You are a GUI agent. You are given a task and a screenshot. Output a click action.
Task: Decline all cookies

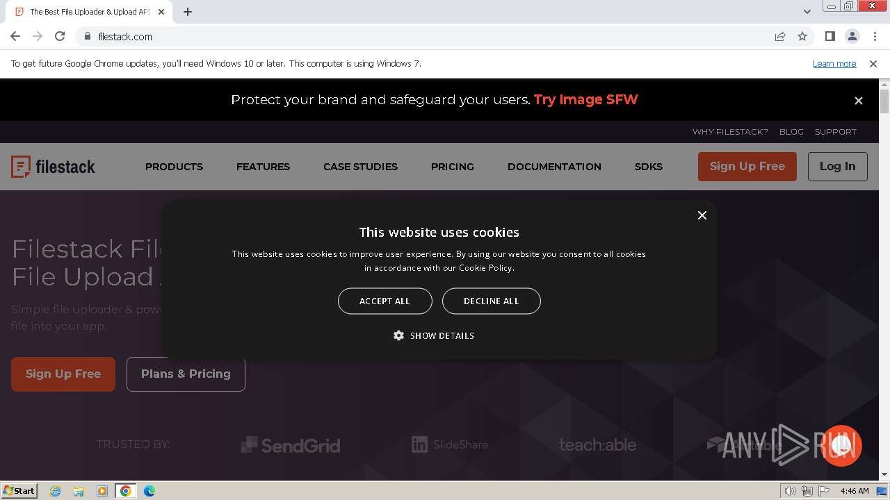pos(491,301)
